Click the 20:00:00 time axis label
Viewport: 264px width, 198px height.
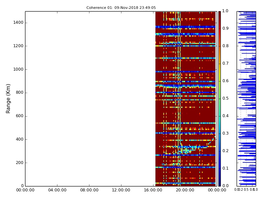coord(185,190)
